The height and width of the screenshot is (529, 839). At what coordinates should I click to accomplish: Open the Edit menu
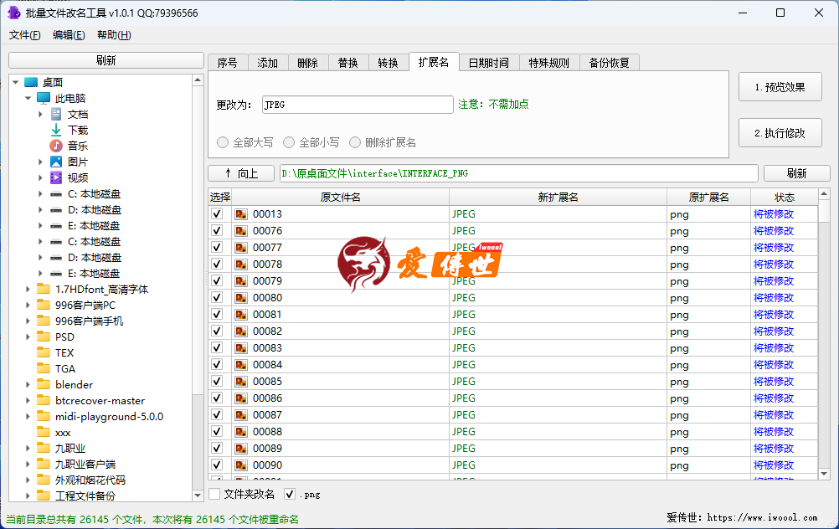pyautogui.click(x=68, y=35)
